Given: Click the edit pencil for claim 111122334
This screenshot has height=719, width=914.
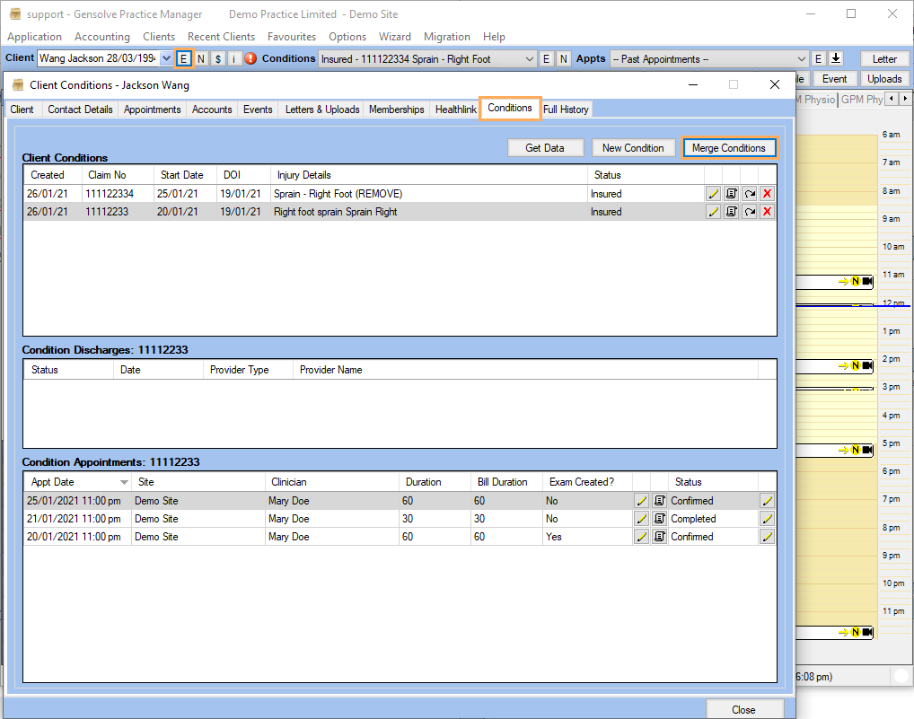Looking at the screenshot, I should click(714, 194).
